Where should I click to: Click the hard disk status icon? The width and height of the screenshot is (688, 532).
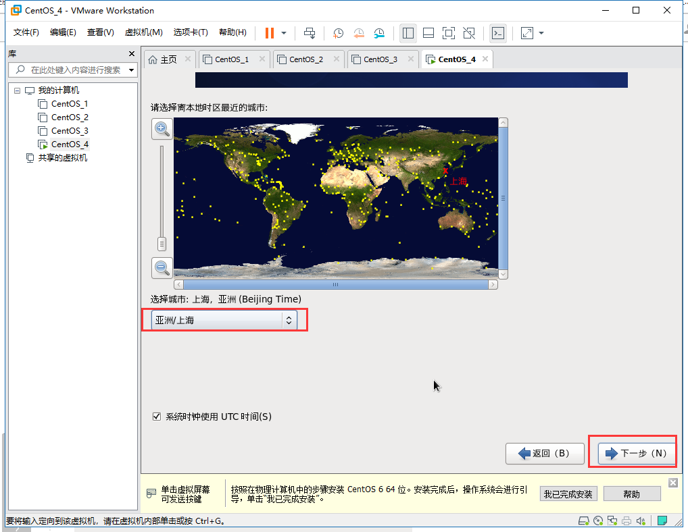583,521
